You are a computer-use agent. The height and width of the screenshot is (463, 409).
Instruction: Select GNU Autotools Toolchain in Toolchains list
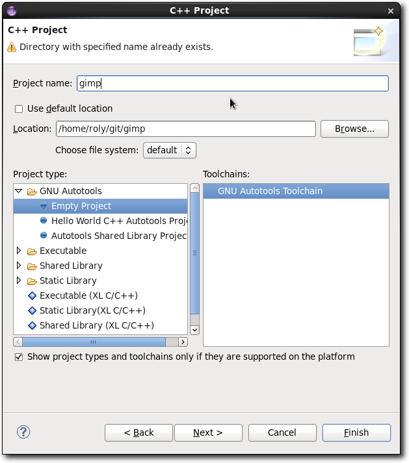point(270,191)
